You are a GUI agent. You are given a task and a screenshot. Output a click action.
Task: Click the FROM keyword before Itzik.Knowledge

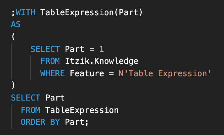pyautogui.click(x=50, y=61)
